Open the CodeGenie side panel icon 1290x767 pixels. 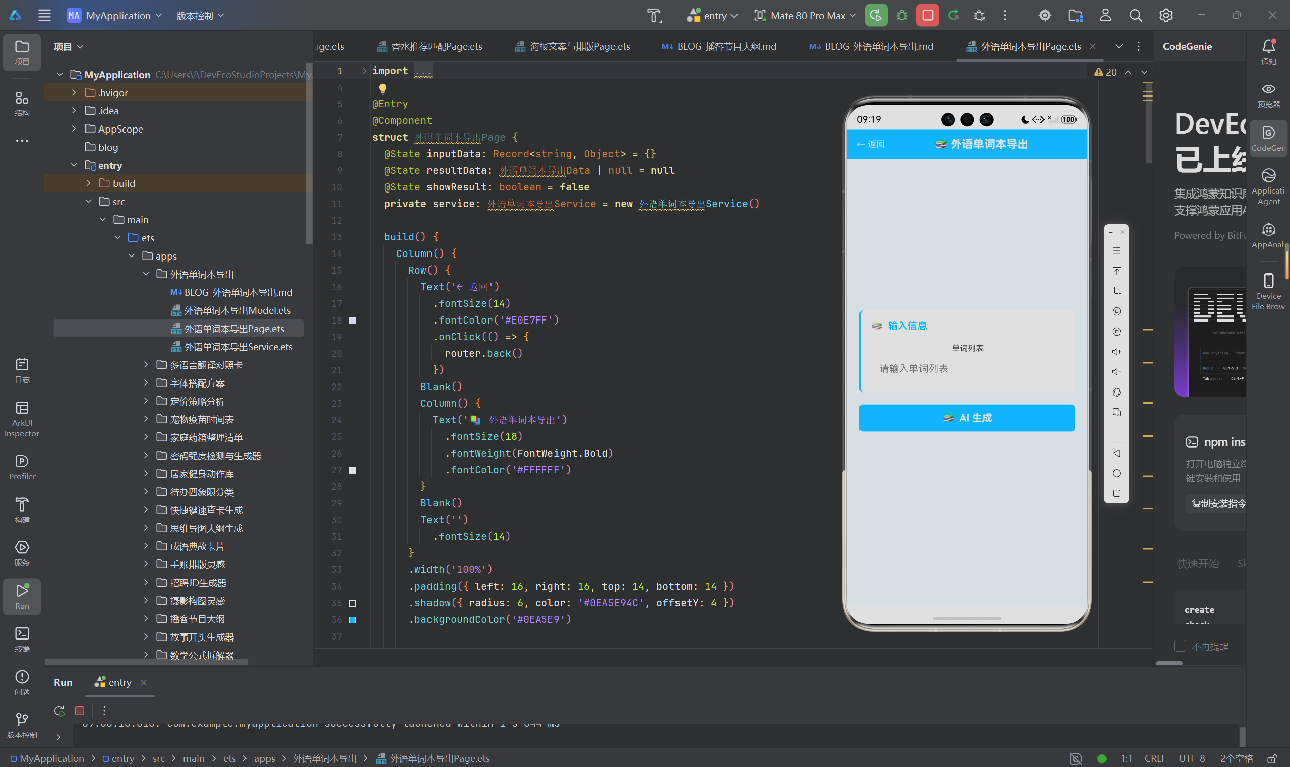pos(1268,139)
